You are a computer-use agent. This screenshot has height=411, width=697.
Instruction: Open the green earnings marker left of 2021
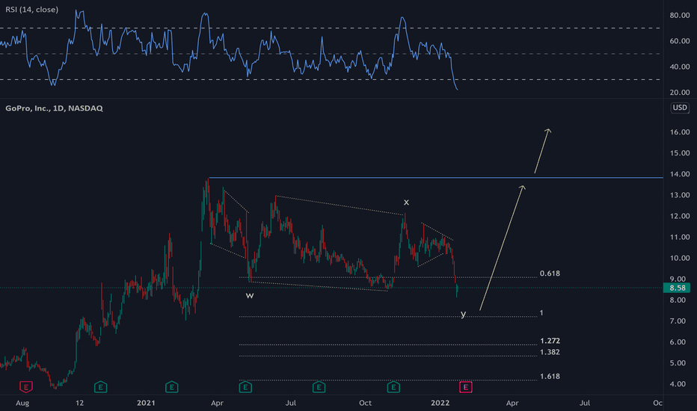[x=100, y=387]
